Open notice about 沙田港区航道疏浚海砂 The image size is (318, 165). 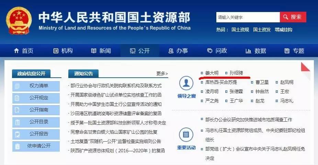coord(116,114)
